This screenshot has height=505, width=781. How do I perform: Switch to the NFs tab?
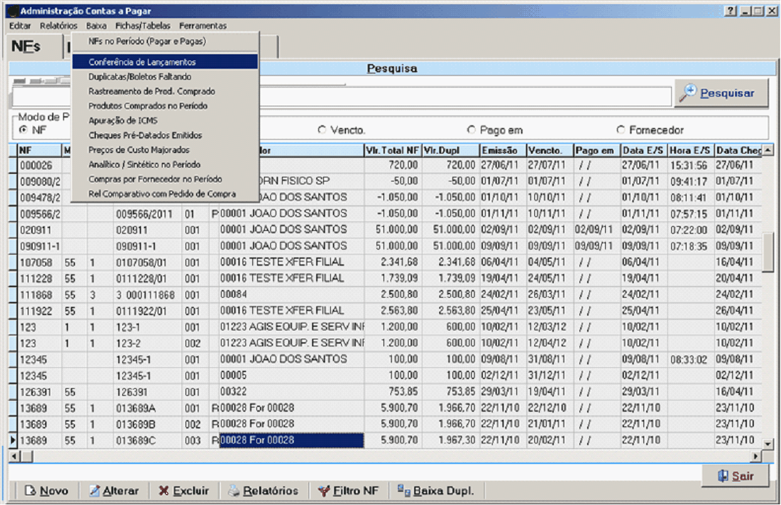(27, 47)
